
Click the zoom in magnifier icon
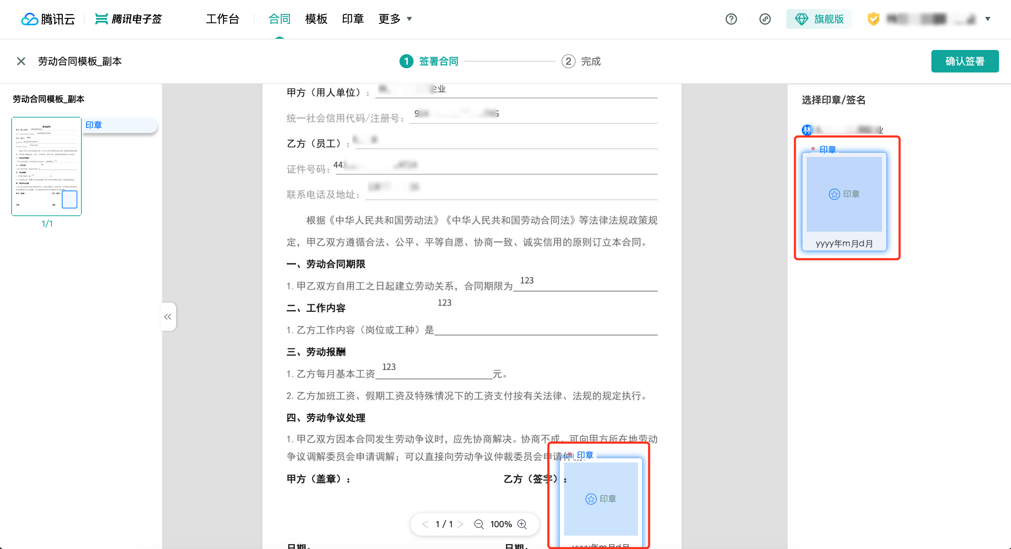click(522, 524)
